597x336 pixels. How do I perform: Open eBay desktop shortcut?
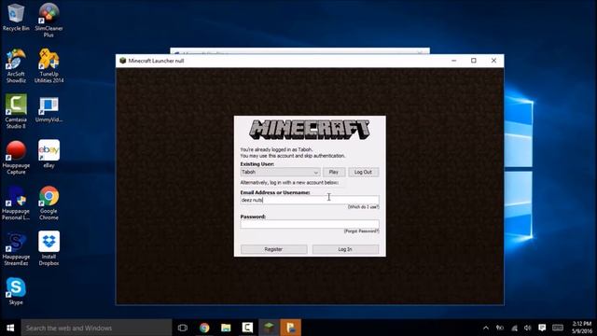(x=49, y=153)
